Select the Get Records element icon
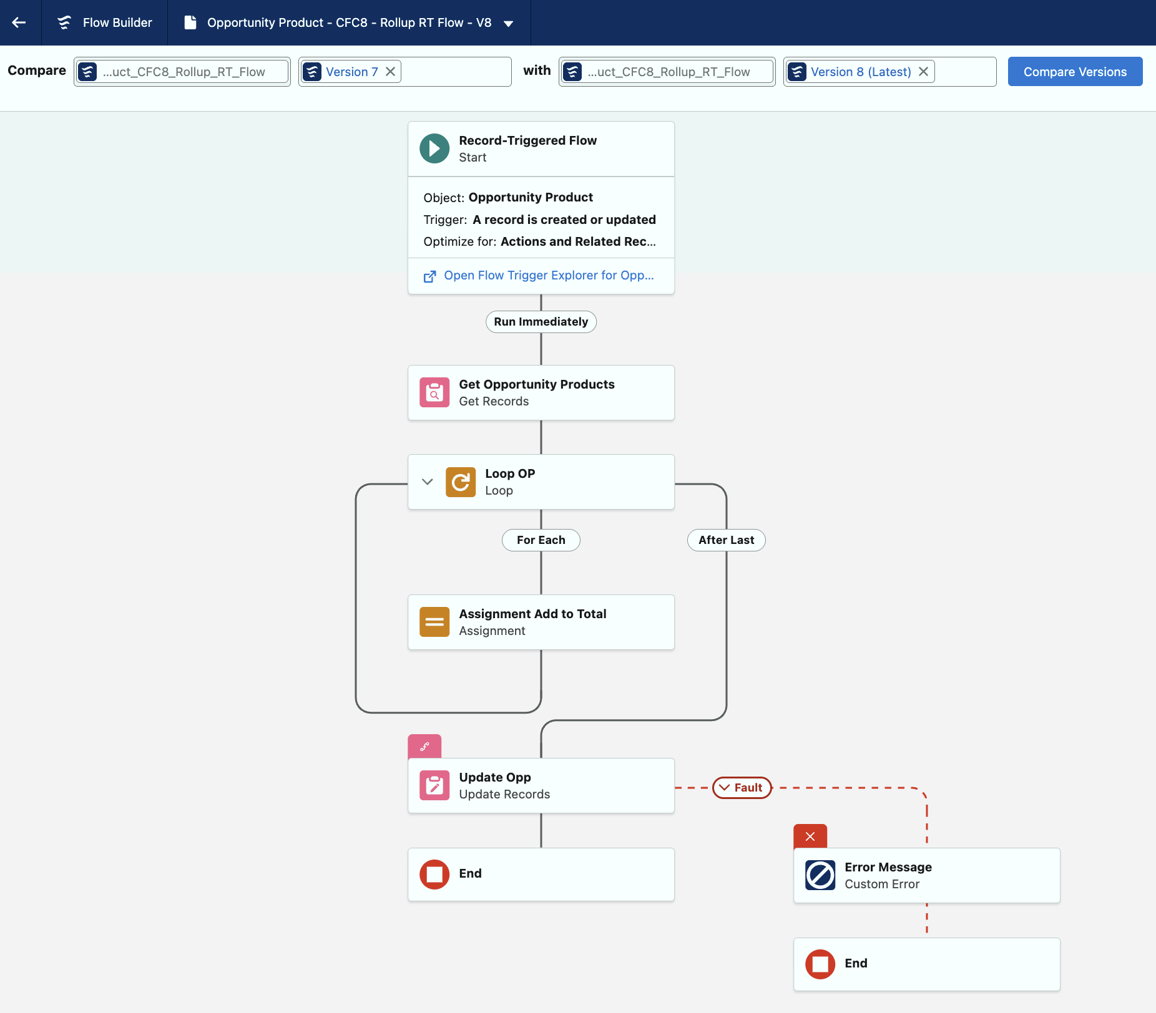This screenshot has height=1013, width=1156. (x=434, y=392)
